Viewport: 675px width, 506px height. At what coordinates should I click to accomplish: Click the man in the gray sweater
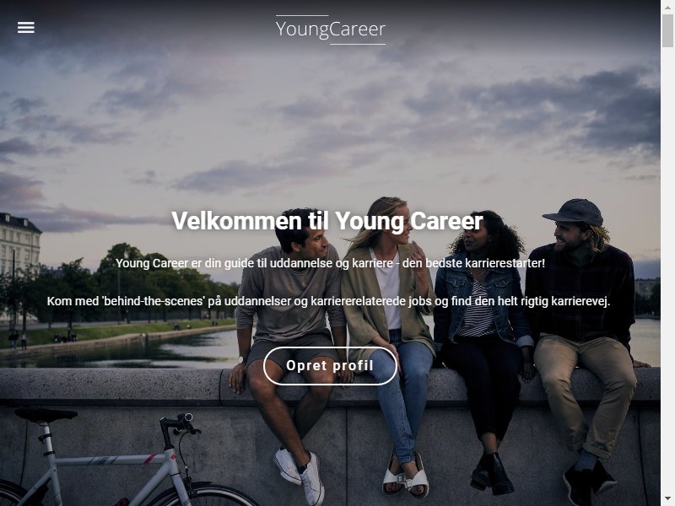[x=290, y=336]
